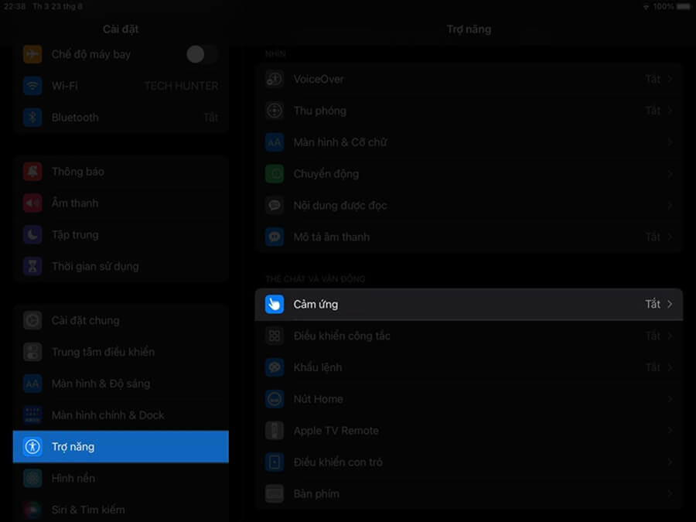Viewport: 696px width, 522px height.
Task: Click the Màn hình & Cỡ chữ AA icon
Action: [275, 142]
